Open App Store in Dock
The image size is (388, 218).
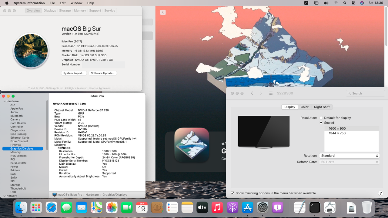[248, 207]
